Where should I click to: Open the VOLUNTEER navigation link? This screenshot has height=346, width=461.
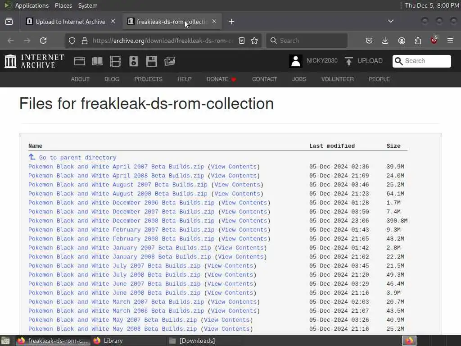[x=338, y=79]
